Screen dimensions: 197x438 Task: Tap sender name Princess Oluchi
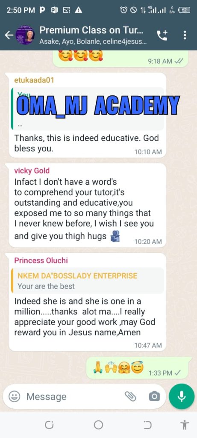41,260
